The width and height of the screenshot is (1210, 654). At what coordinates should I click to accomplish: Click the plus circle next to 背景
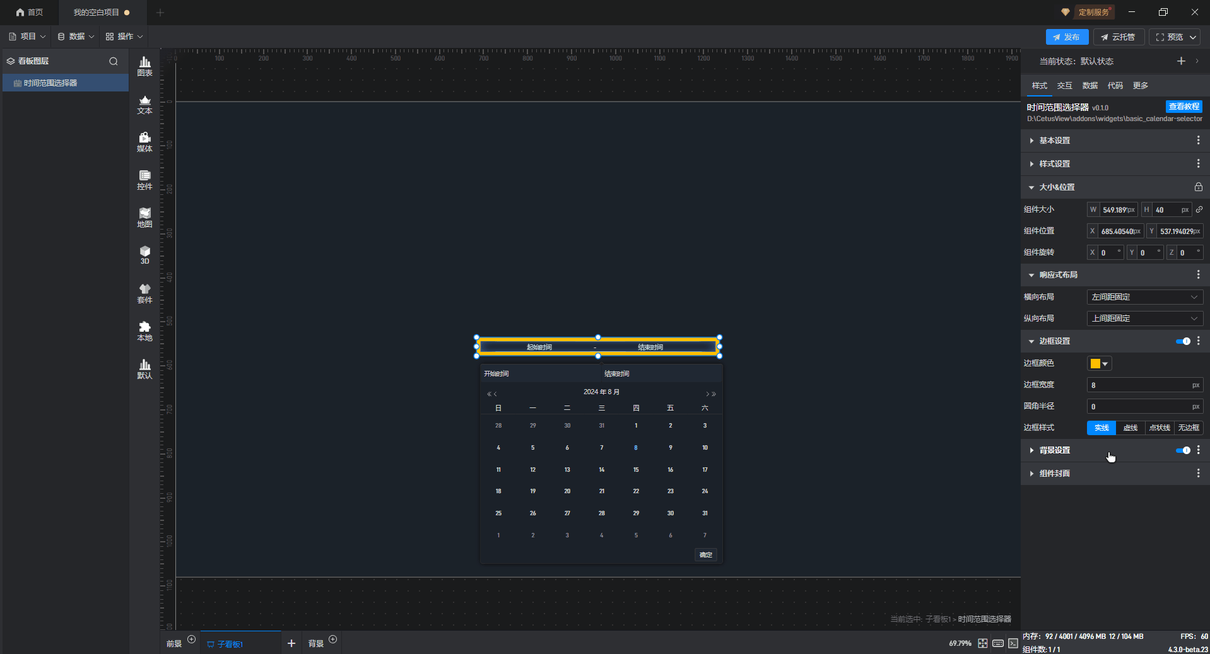pyautogui.click(x=333, y=639)
